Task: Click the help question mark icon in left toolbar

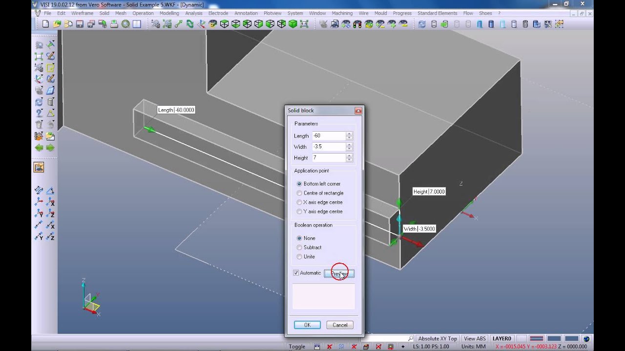Action: coord(39,114)
